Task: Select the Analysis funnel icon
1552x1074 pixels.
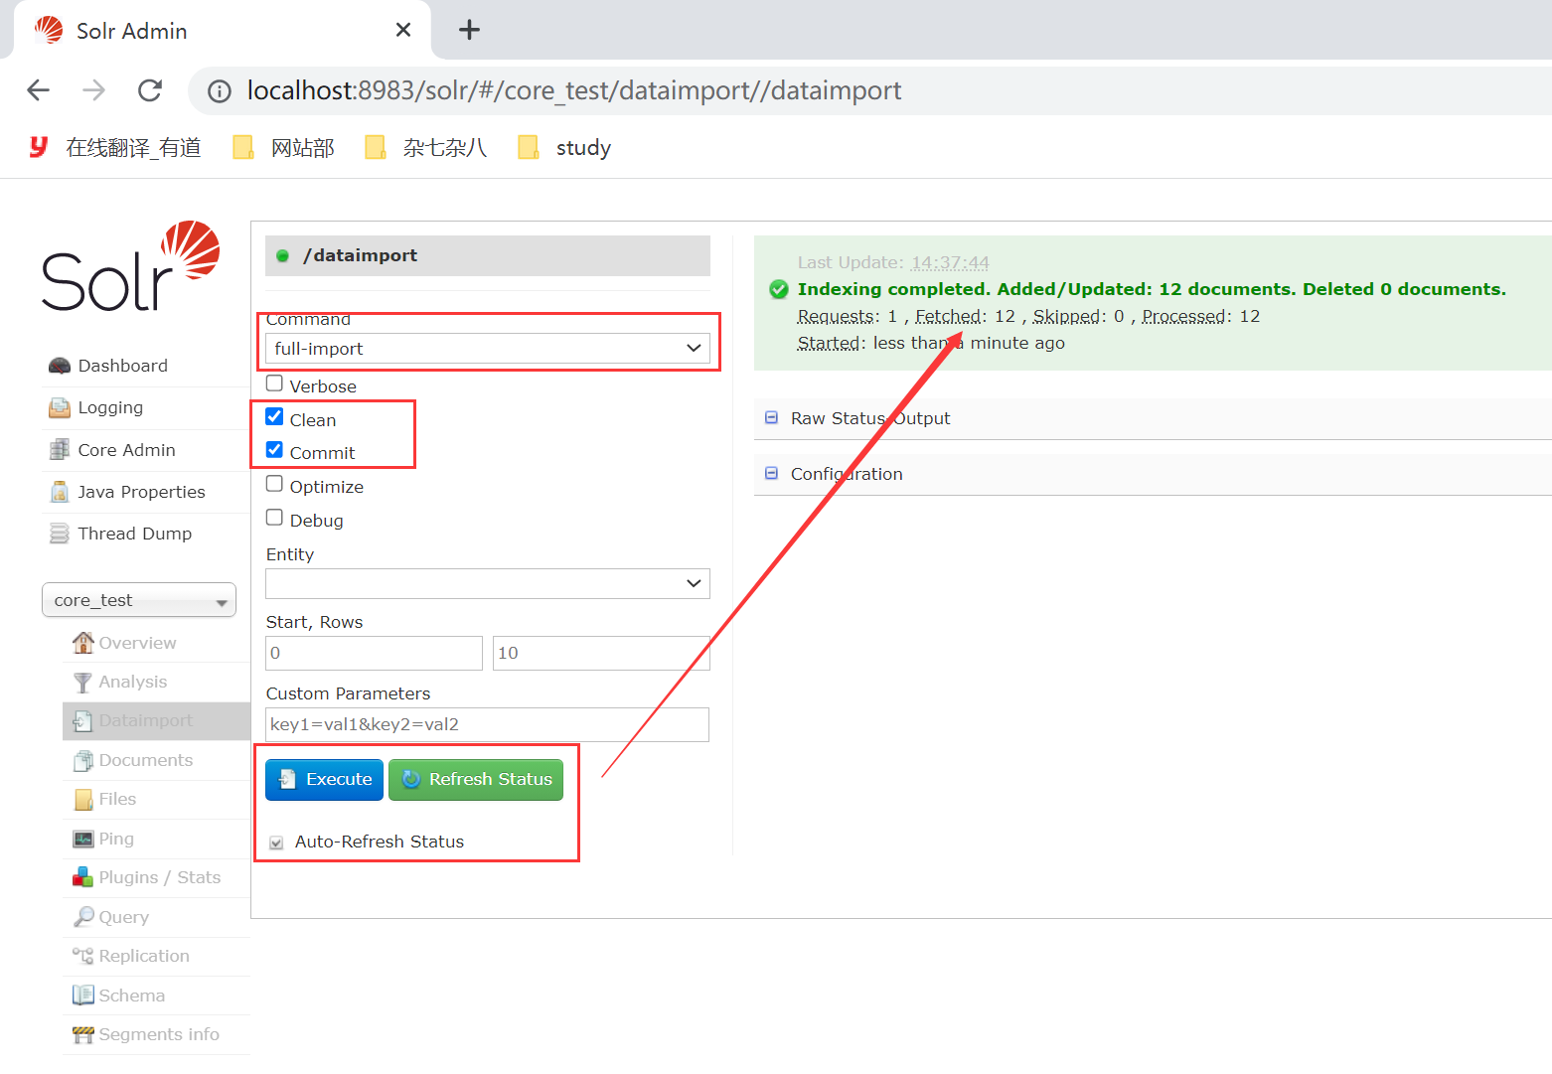Action: click(83, 682)
